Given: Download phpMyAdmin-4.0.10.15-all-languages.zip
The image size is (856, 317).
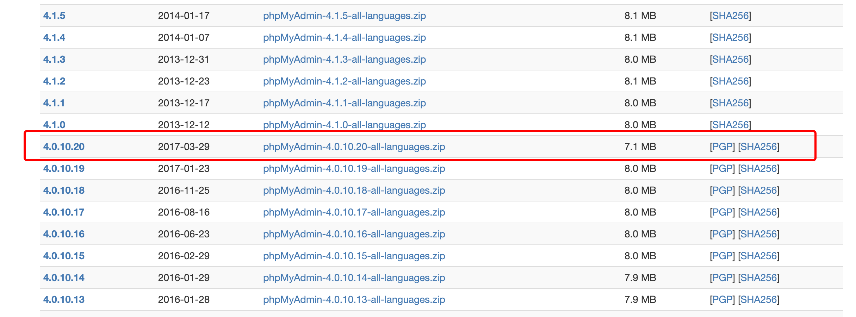Looking at the screenshot, I should pos(354,256).
